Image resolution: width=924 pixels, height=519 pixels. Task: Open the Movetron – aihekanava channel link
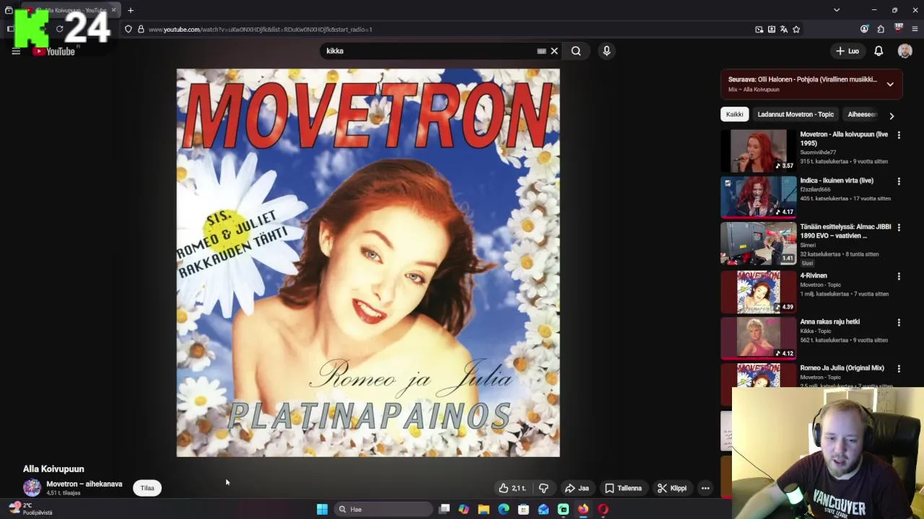coord(84,484)
